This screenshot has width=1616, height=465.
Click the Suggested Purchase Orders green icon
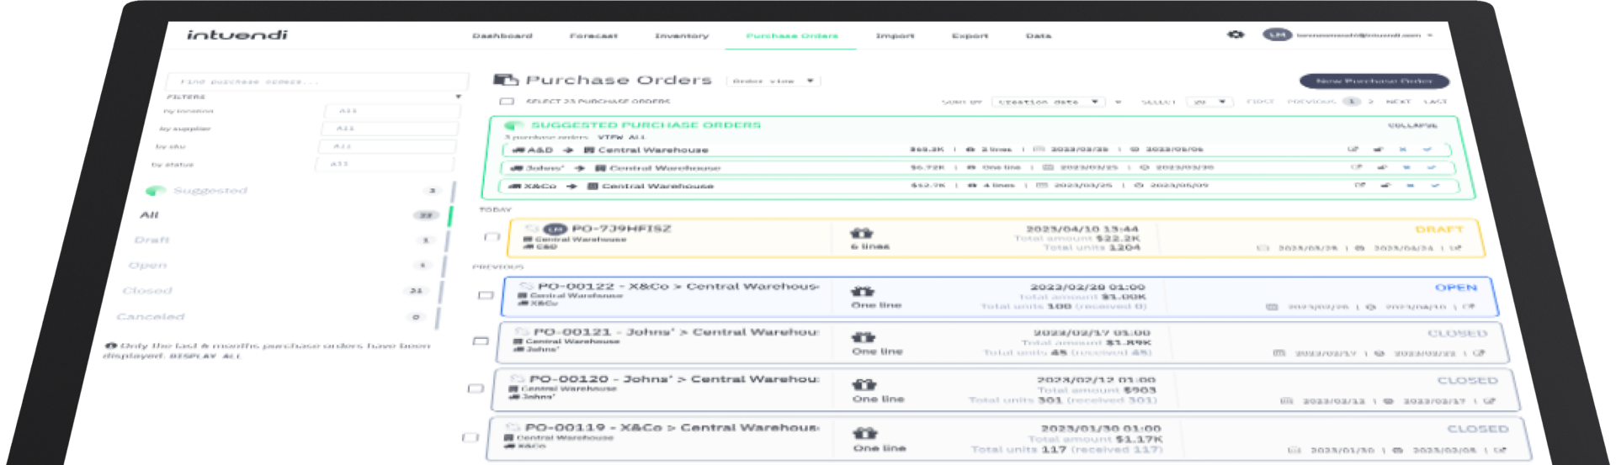(x=514, y=125)
